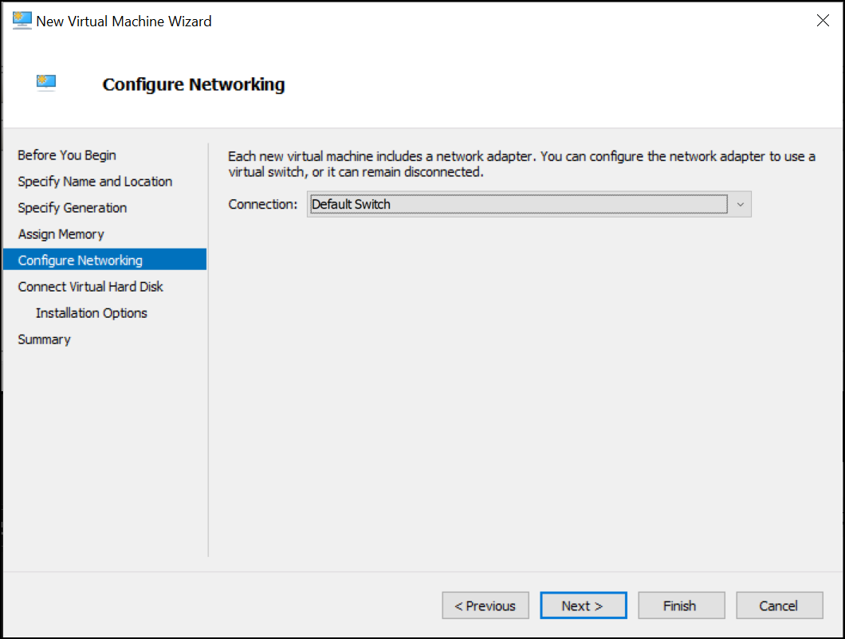Open the Specify Generation step
This screenshot has width=845, height=639.
pyautogui.click(x=72, y=207)
